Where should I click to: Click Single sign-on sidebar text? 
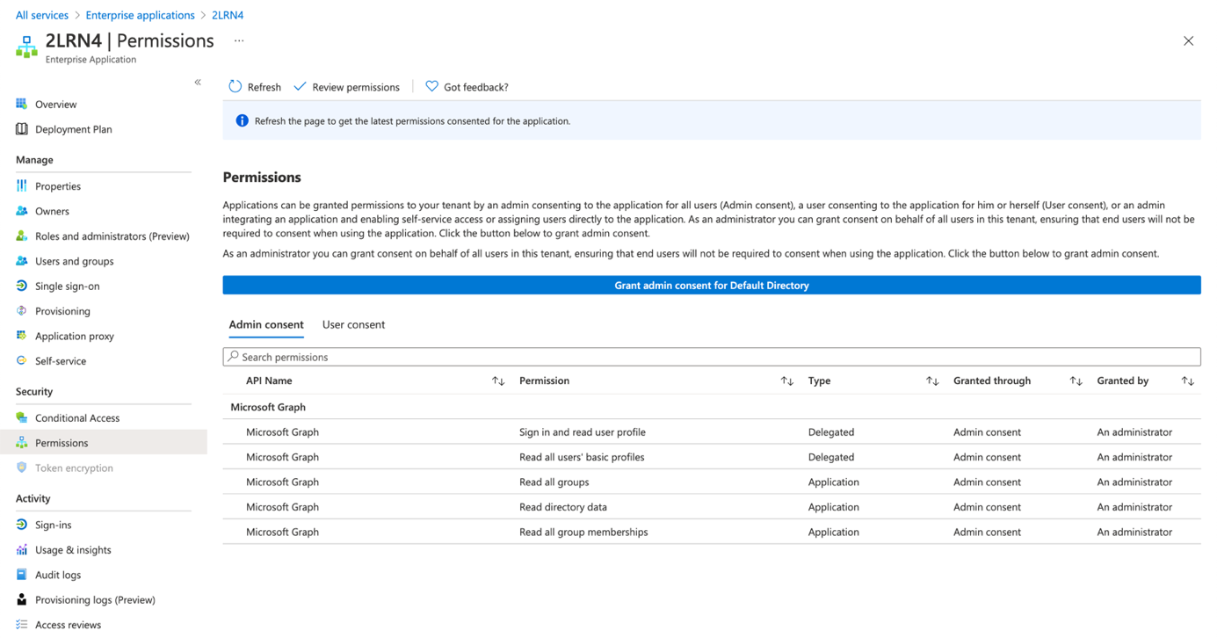coord(67,286)
